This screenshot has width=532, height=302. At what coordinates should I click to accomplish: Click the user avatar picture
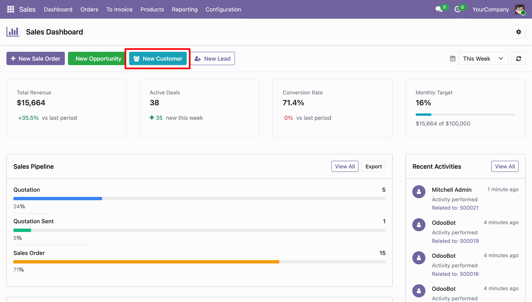click(520, 9)
